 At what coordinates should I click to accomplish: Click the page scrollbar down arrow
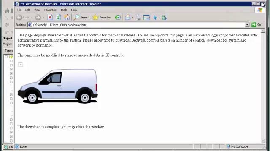pyautogui.click(x=263, y=141)
